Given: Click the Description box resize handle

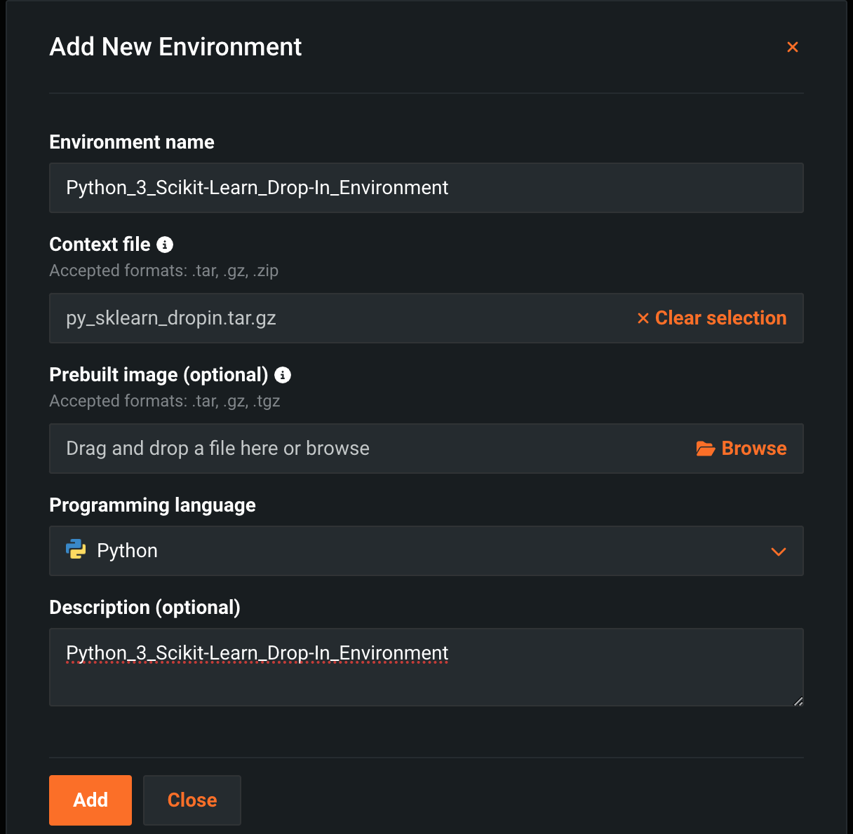Looking at the screenshot, I should coord(798,701).
